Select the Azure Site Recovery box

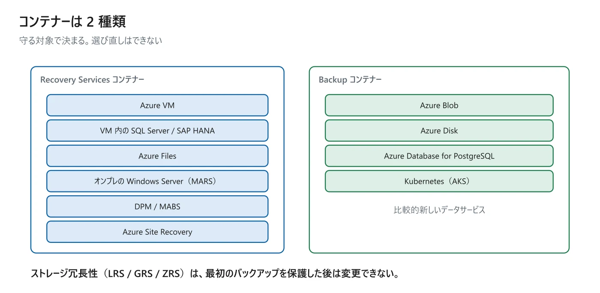click(157, 232)
